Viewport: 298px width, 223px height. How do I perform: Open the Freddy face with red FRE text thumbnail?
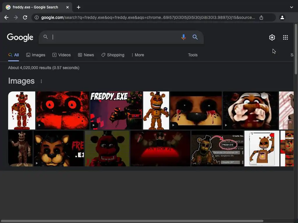pos(59,148)
